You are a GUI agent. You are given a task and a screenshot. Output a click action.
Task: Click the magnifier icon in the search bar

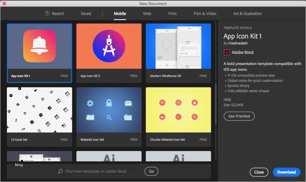coord(60,171)
